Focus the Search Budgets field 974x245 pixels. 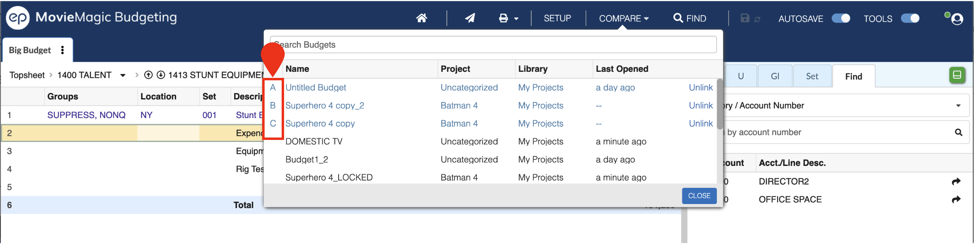[493, 45]
